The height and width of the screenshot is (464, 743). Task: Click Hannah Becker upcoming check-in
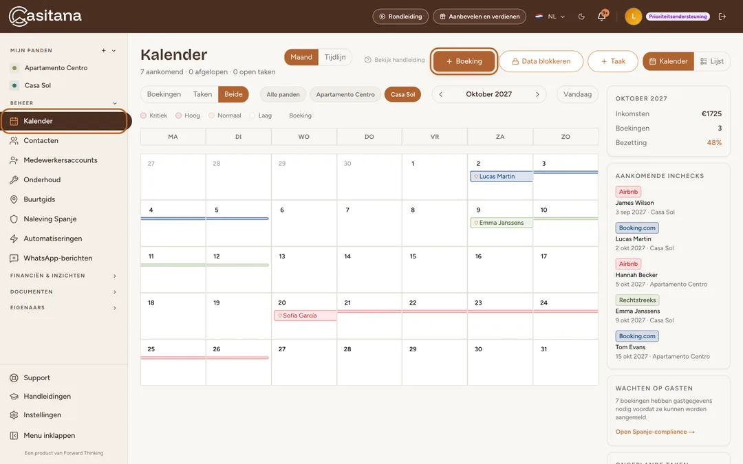[x=636, y=275]
